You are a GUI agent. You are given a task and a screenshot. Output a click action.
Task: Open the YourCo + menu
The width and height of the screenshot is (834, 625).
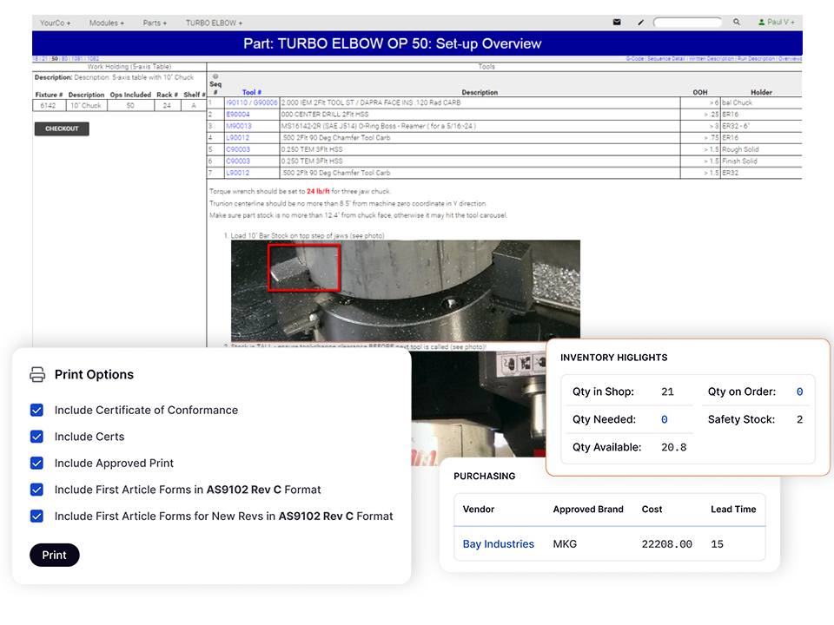click(x=55, y=23)
